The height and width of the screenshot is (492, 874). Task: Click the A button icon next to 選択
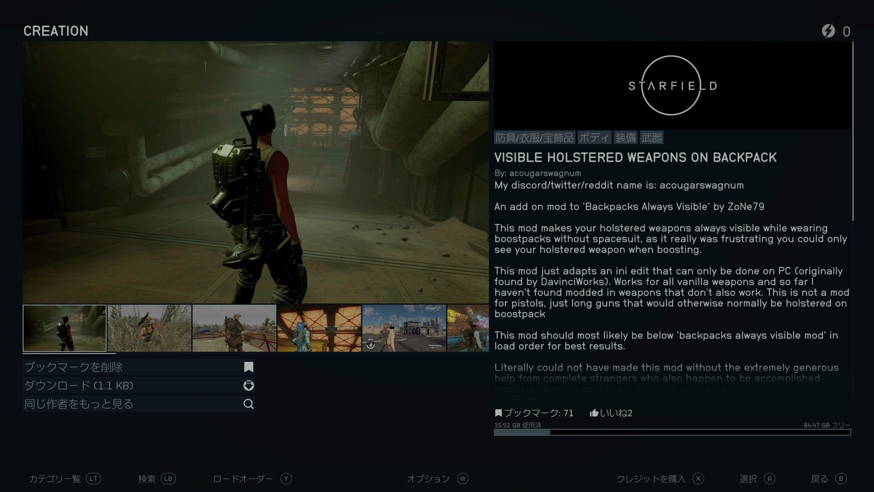(x=770, y=479)
